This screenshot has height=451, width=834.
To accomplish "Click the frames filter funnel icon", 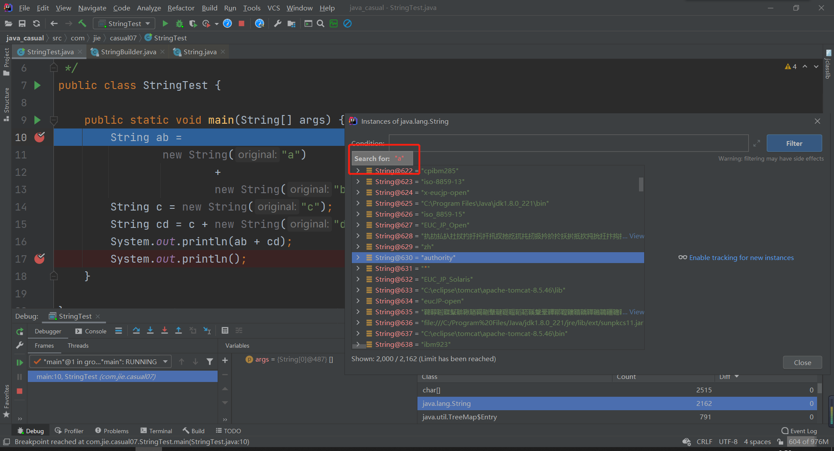I will [210, 362].
